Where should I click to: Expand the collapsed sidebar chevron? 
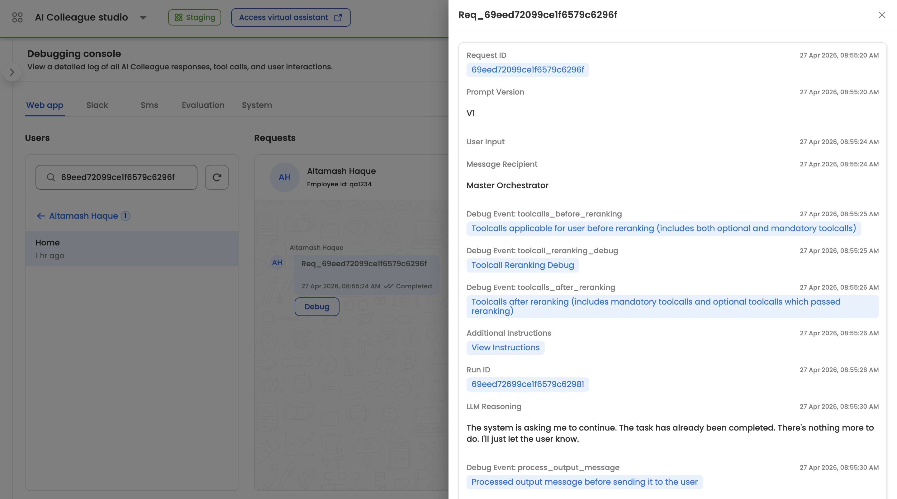tap(12, 72)
